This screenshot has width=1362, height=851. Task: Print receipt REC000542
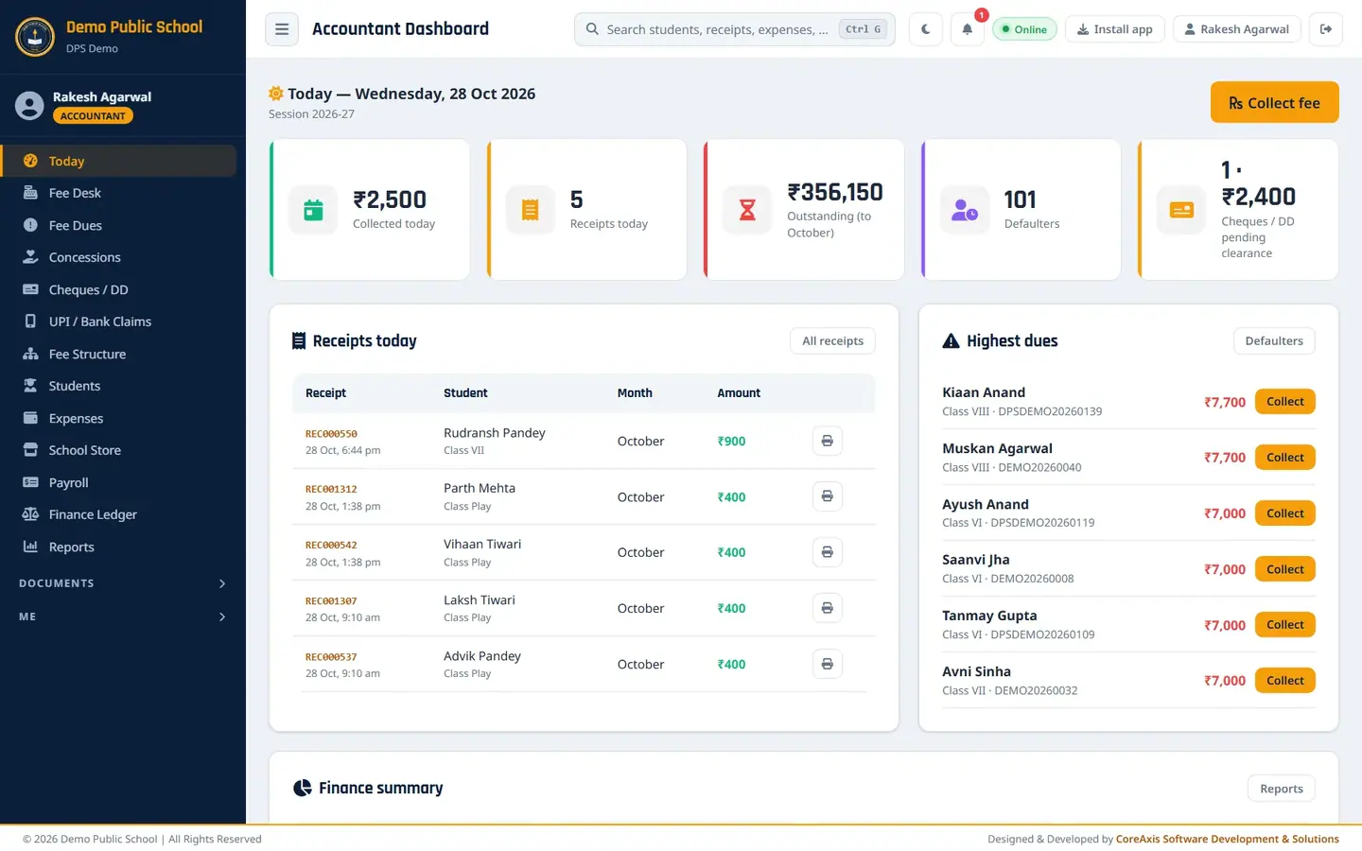[x=827, y=552]
